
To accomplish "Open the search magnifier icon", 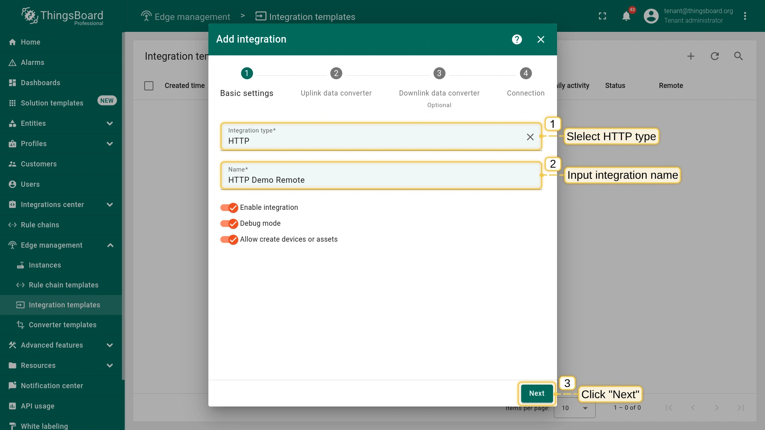I will 738,56.
